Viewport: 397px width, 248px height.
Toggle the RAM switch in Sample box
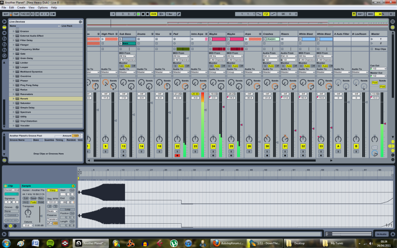41,202
